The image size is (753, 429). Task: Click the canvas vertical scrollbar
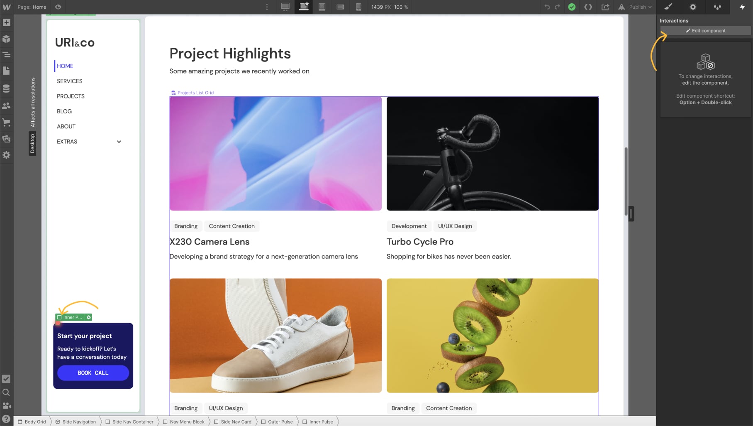coord(626,181)
